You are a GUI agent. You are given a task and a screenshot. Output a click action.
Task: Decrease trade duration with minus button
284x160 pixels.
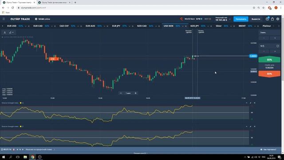click(x=264, y=38)
